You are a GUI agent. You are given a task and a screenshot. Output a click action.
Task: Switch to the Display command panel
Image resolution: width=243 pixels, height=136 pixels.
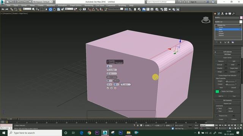pos(230,14)
